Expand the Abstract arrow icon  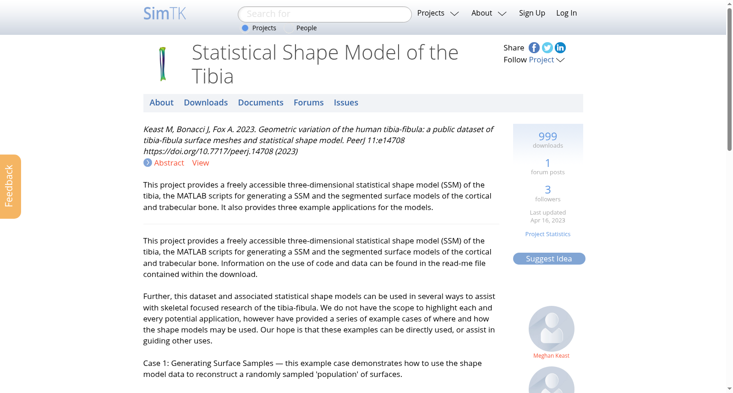[x=148, y=163]
